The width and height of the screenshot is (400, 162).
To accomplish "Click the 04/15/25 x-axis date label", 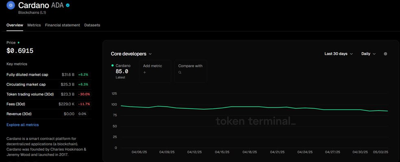I will (222, 152).
